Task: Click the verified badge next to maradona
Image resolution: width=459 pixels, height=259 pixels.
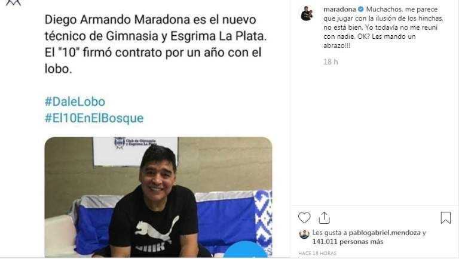Action: point(361,10)
